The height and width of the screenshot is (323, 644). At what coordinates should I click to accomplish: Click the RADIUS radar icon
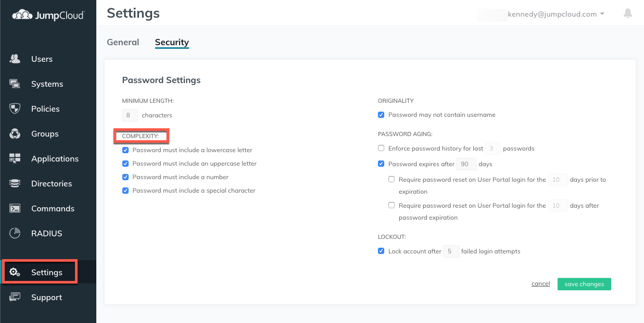[x=15, y=233]
